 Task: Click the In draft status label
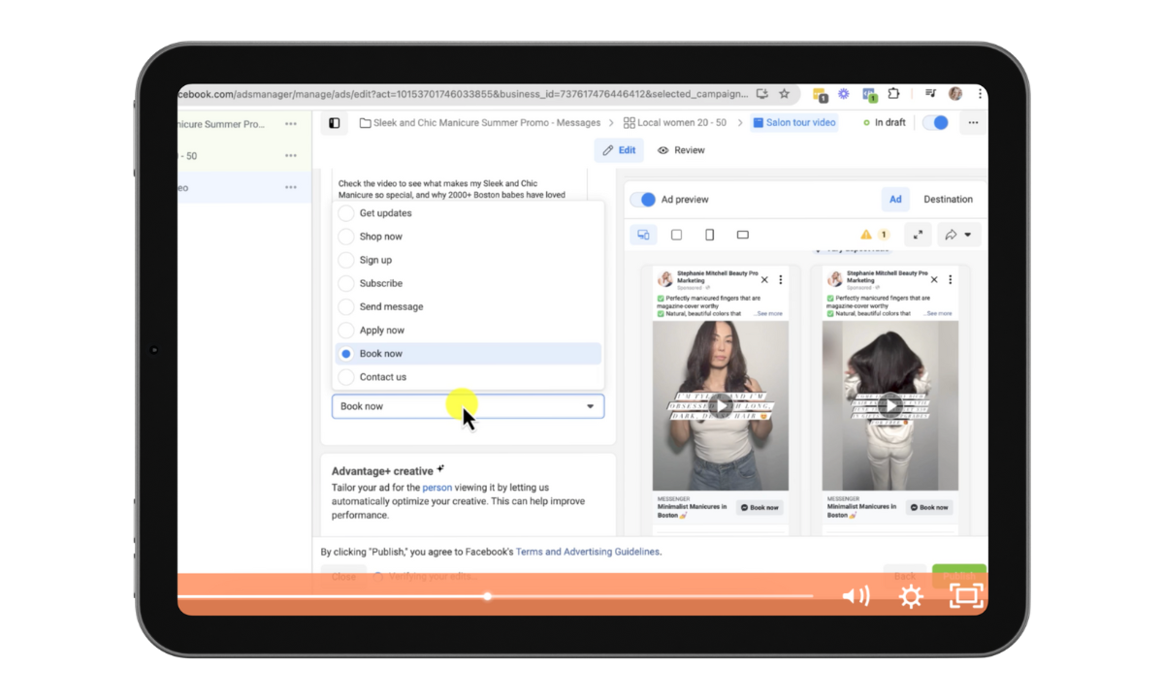(x=885, y=123)
